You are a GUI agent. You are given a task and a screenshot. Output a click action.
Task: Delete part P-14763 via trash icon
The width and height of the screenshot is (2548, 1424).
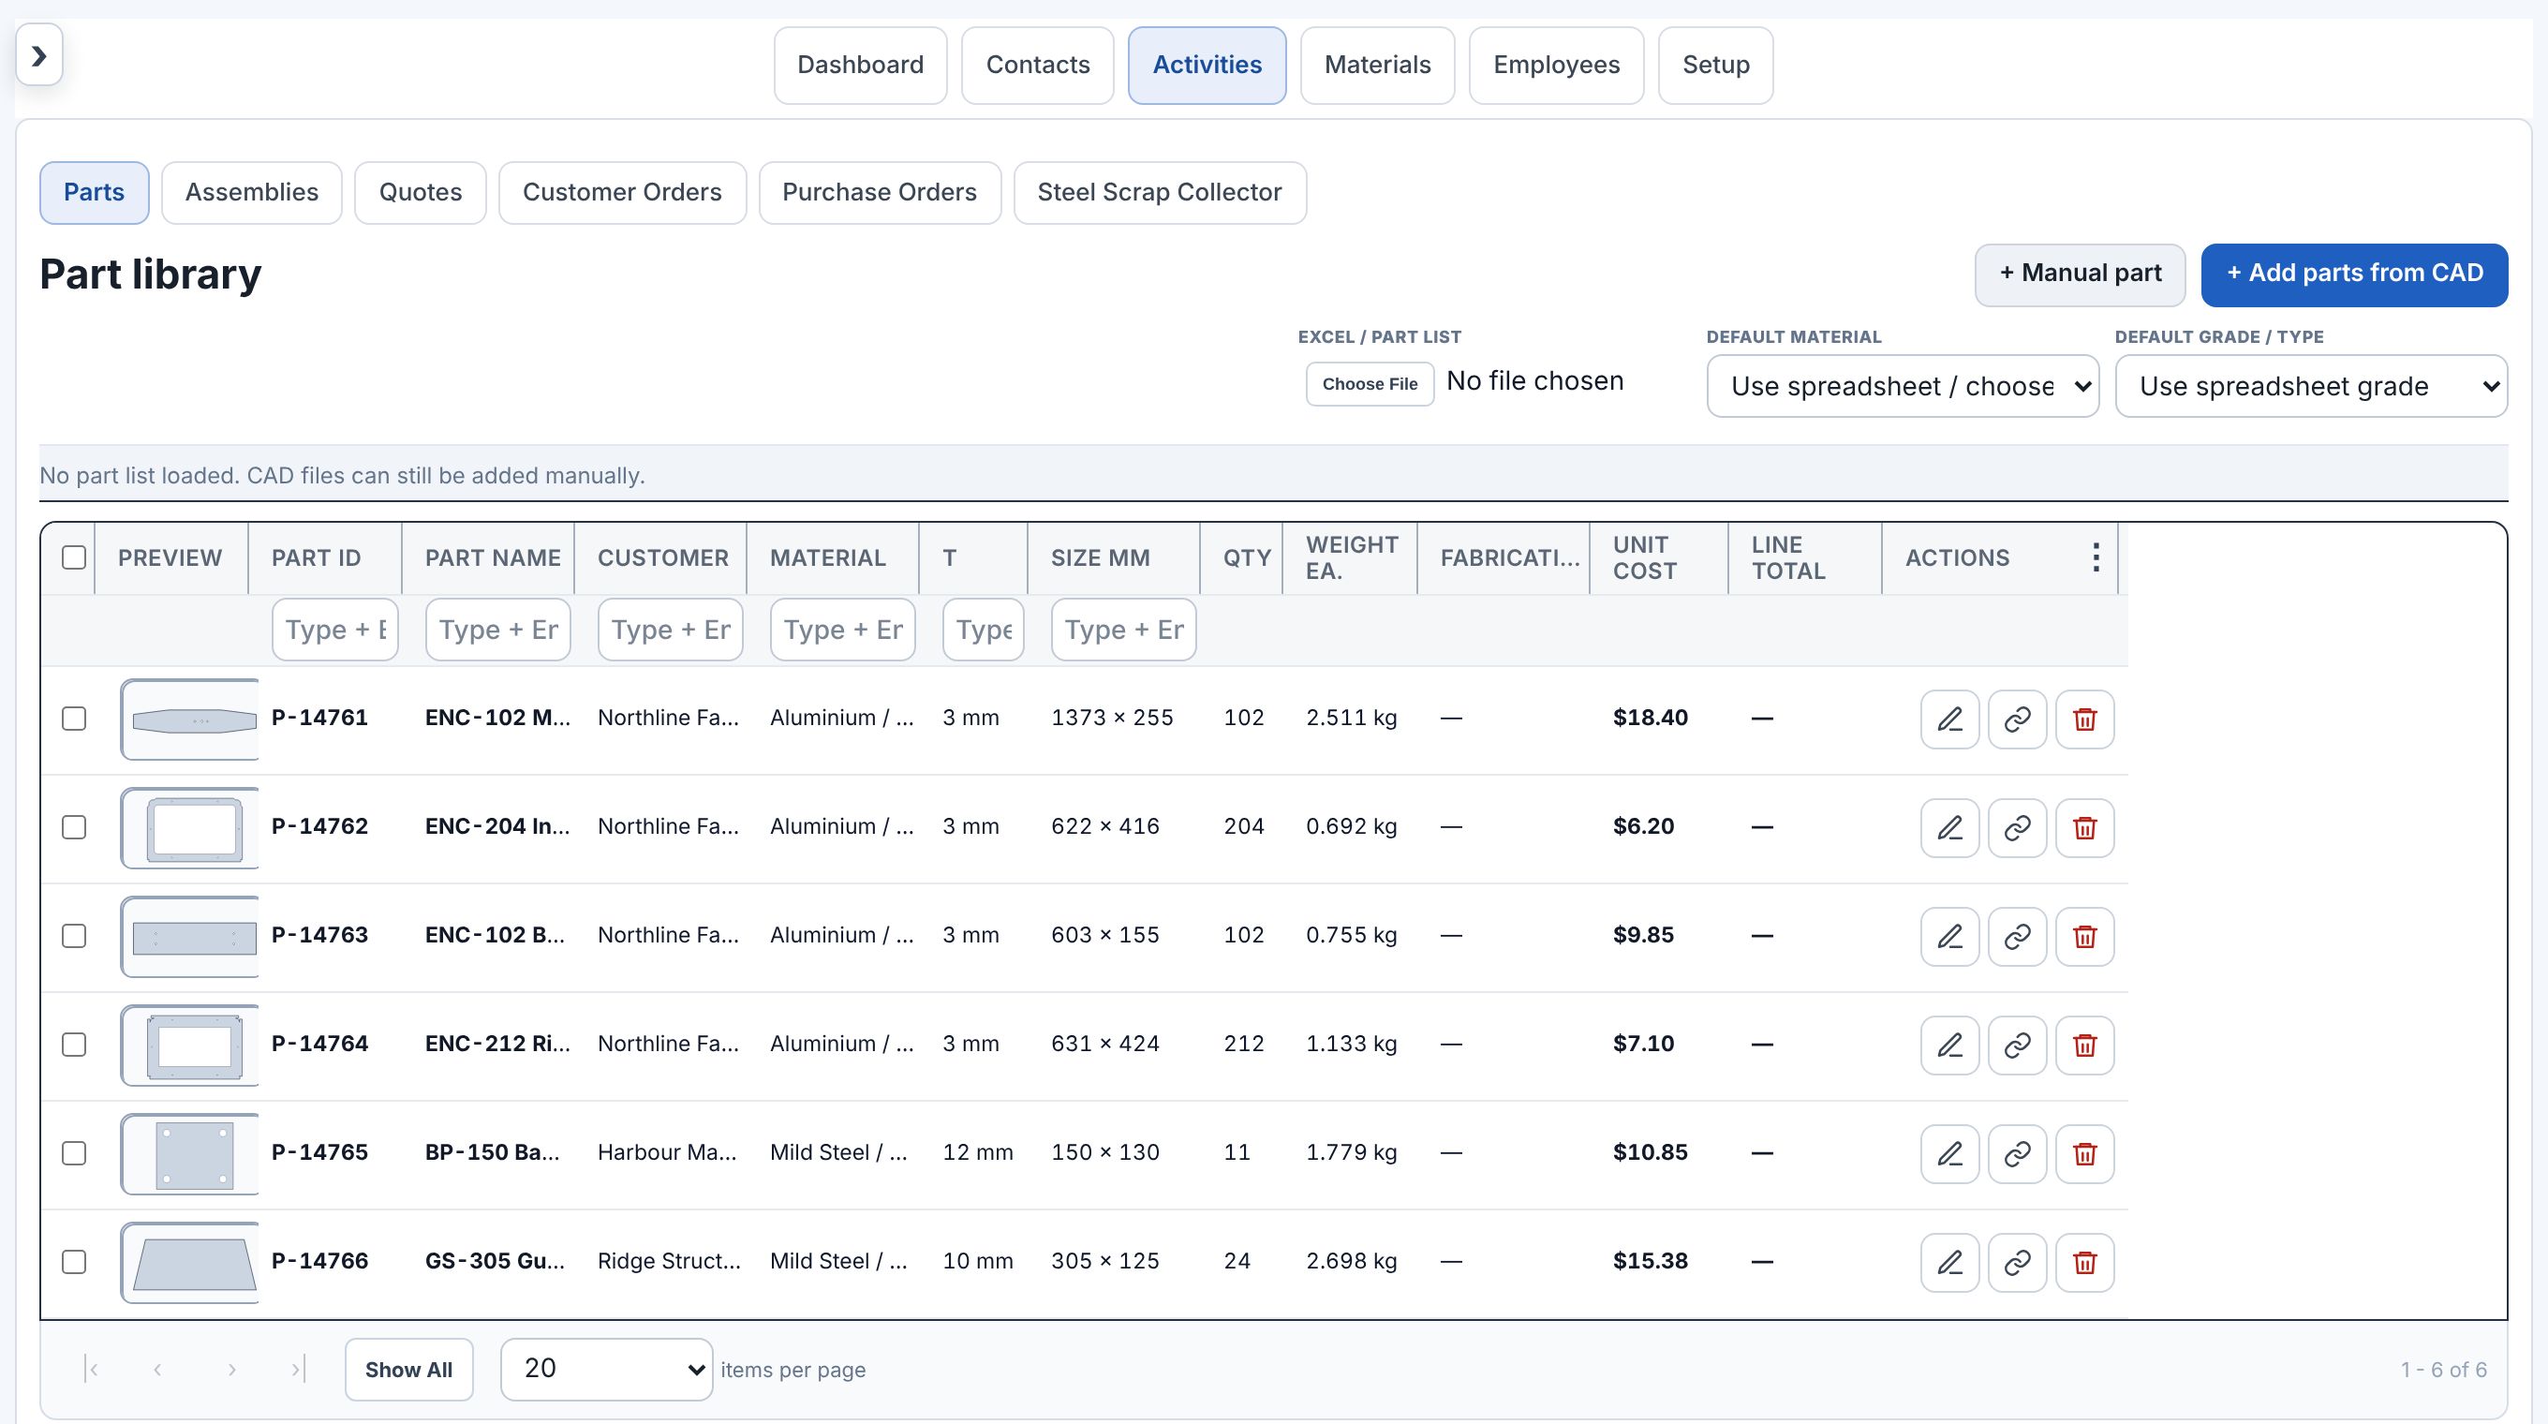(2085, 937)
